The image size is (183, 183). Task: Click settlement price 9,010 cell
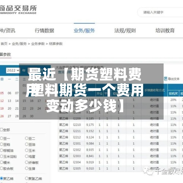point(90,169)
